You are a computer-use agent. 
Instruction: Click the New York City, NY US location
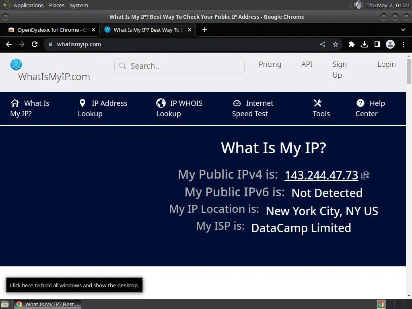[x=322, y=211]
